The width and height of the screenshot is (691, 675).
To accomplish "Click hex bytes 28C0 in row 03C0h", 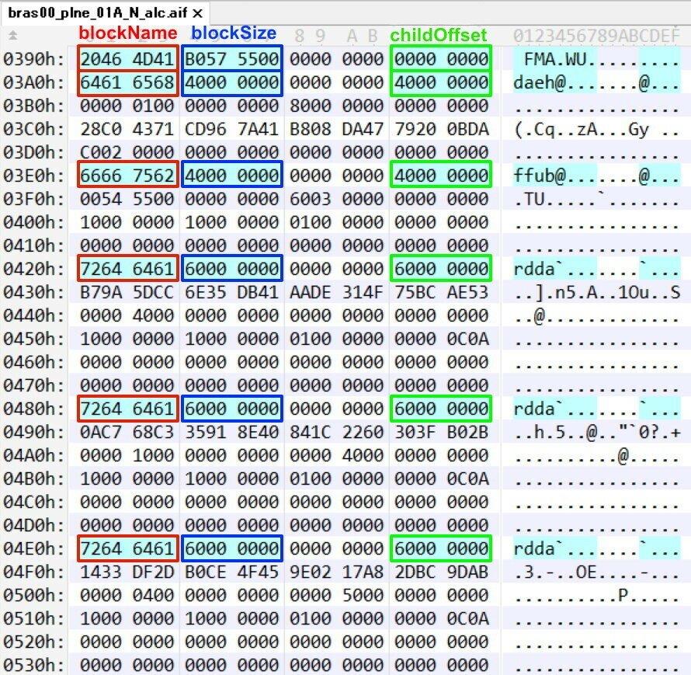I will [101, 129].
